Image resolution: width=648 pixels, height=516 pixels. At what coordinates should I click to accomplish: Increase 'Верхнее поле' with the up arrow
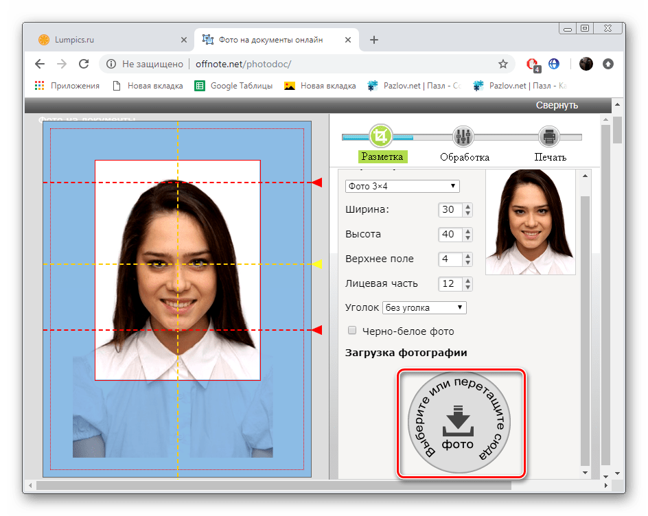click(x=468, y=256)
